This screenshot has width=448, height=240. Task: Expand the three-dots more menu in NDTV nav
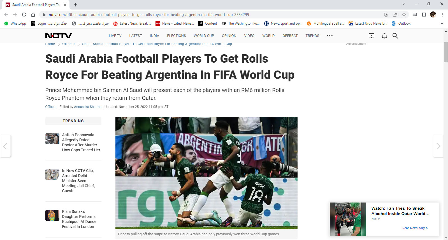point(330,36)
